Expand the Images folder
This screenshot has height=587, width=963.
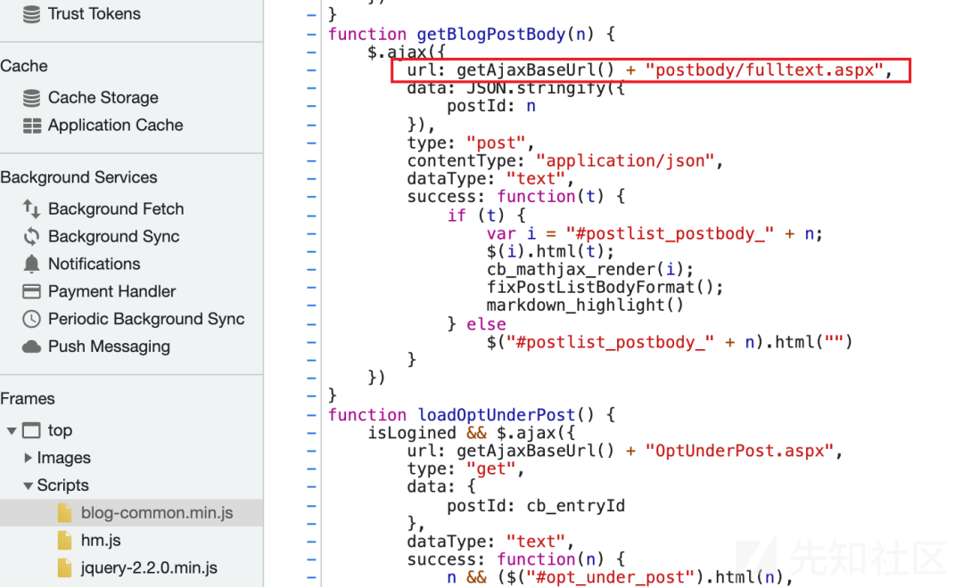coord(28,458)
